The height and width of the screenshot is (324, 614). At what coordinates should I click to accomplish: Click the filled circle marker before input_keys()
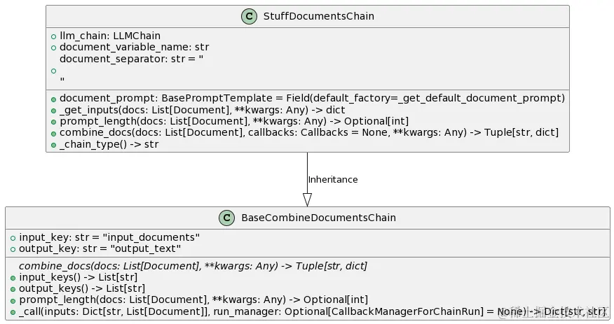pyautogui.click(x=13, y=278)
